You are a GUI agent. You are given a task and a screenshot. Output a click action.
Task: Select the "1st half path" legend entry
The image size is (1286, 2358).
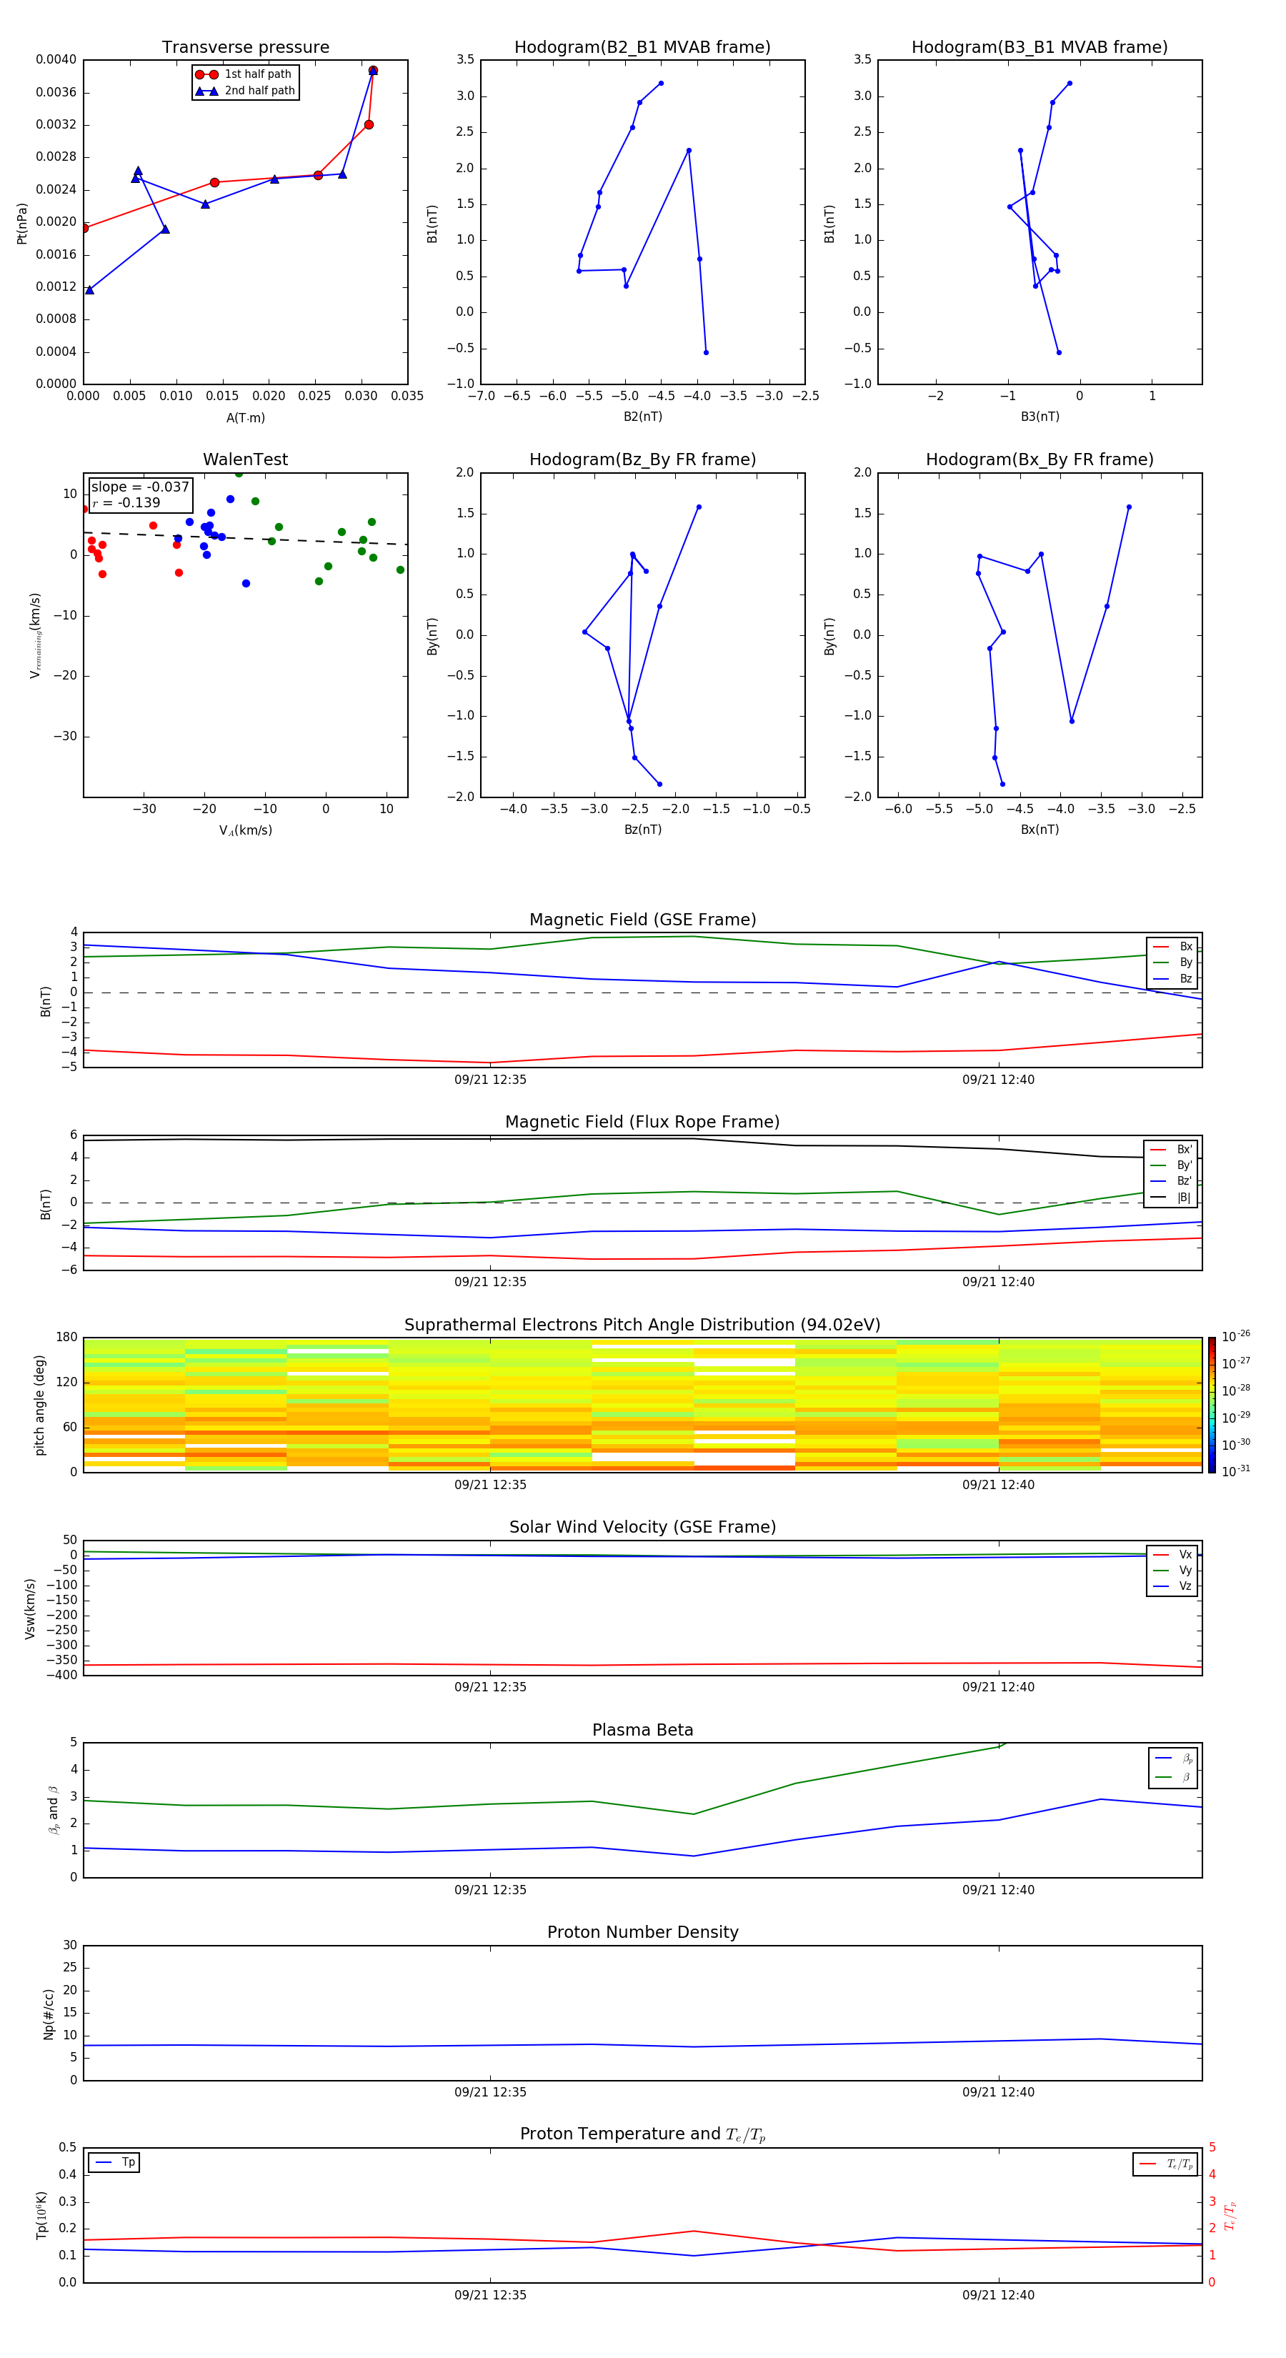tap(244, 74)
